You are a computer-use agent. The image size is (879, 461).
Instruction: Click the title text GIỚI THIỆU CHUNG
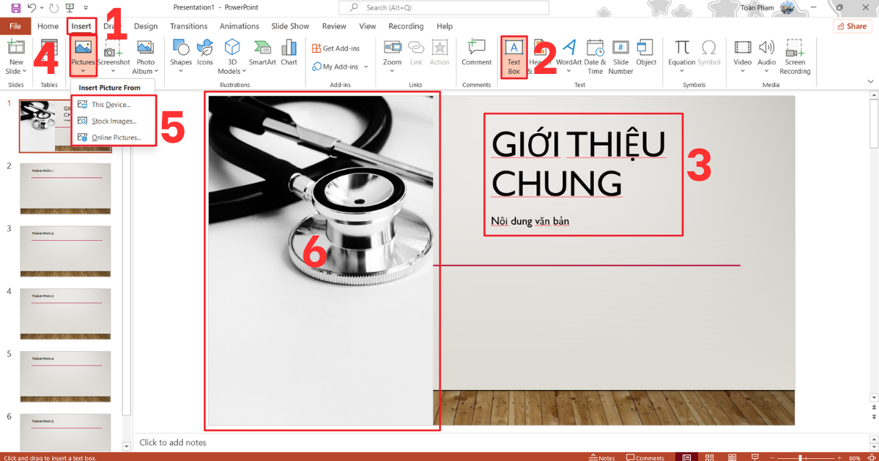(579, 163)
